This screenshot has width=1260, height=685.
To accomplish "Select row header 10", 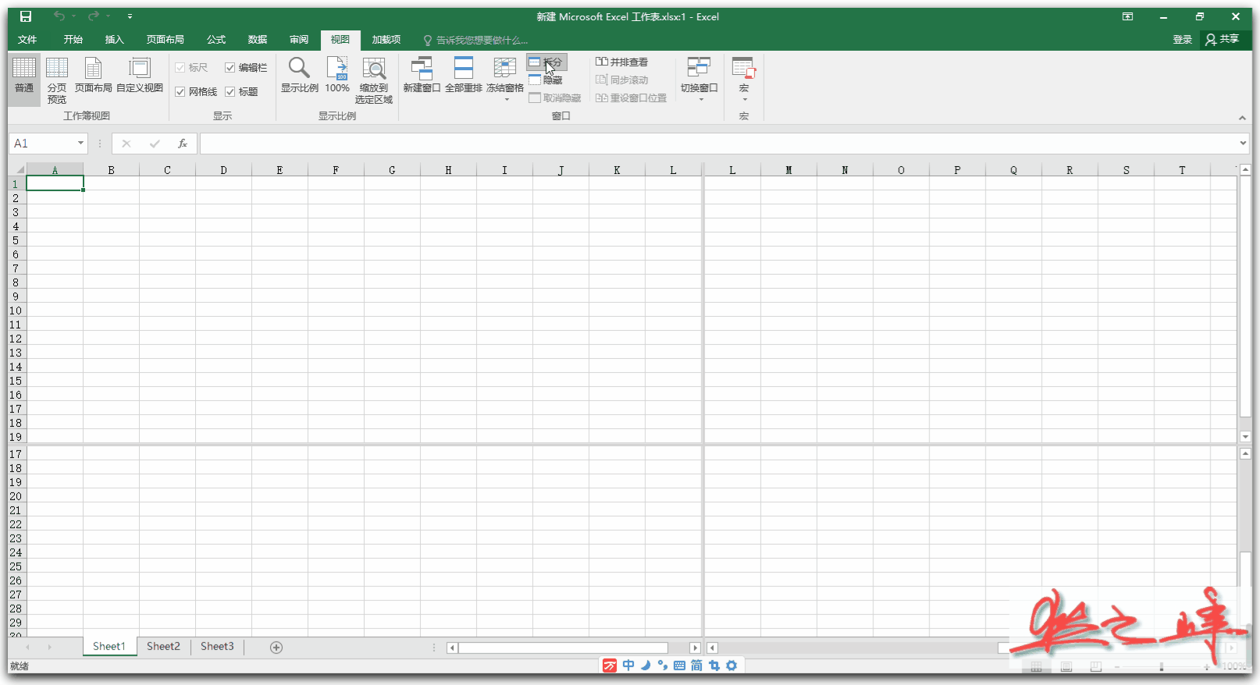I will click(16, 311).
